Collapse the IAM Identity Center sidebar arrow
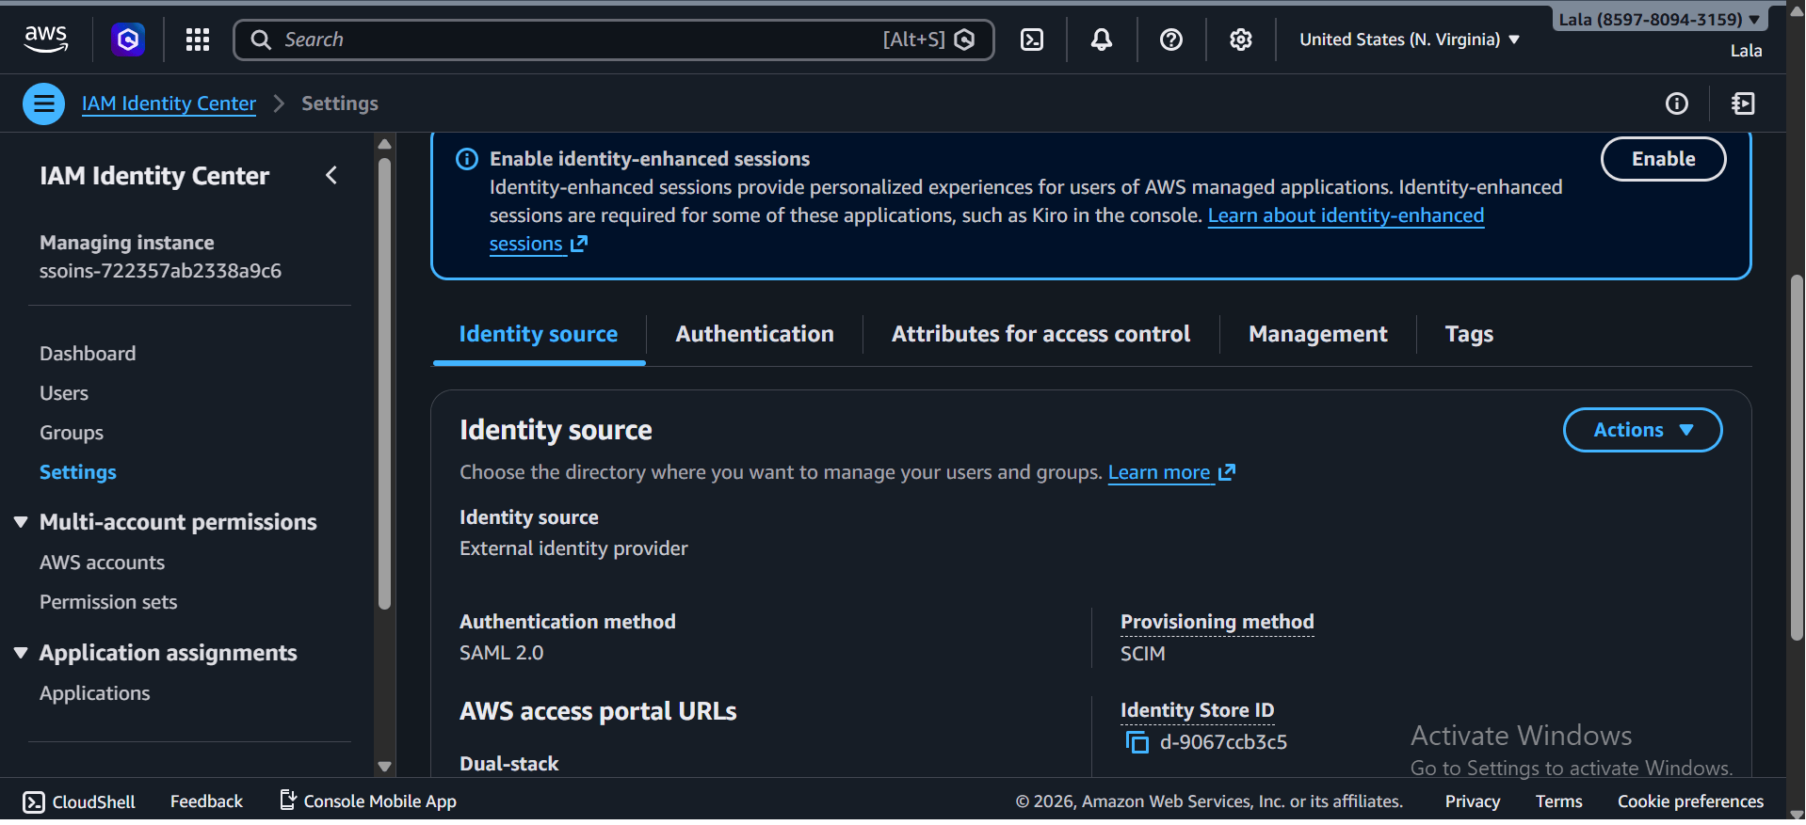Viewport: 1806px width, 825px height. coord(331,175)
